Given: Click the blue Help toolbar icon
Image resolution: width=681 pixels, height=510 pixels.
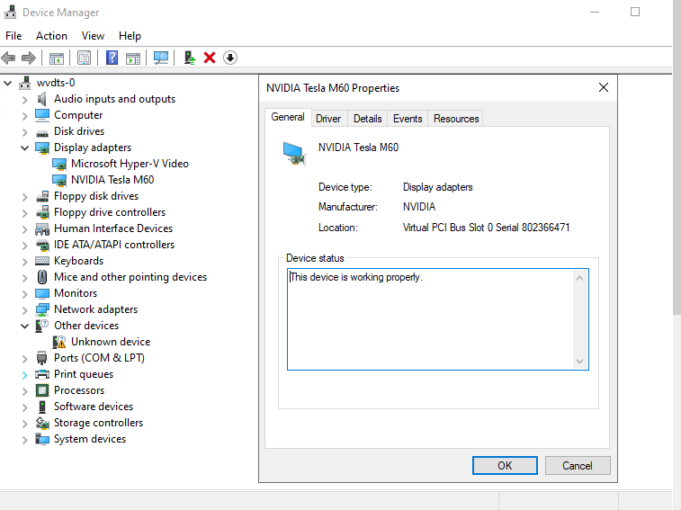Looking at the screenshot, I should [112, 58].
